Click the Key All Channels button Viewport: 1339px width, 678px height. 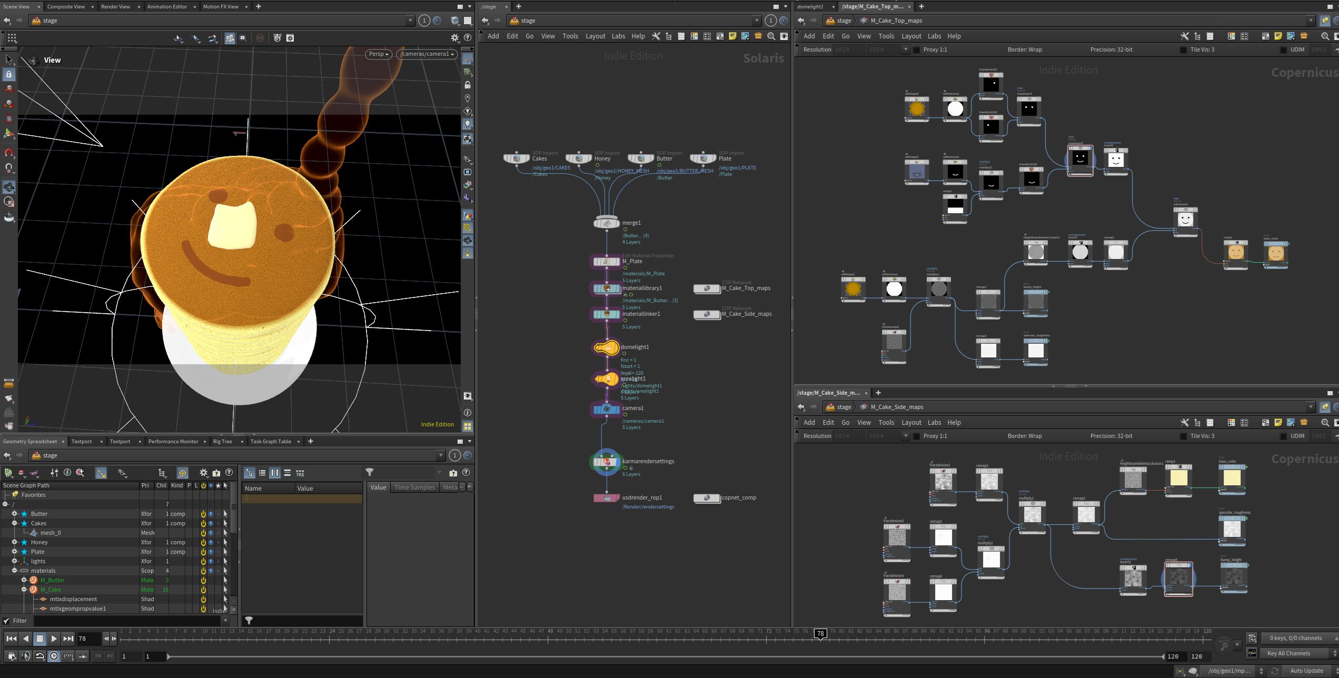1288,653
